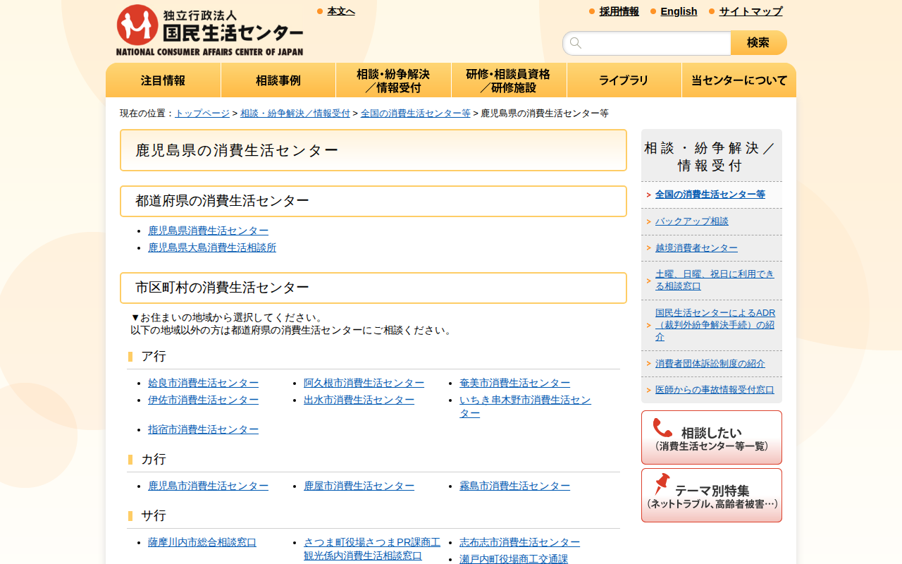The image size is (902, 564).
Task: Click 全国の消費生活センター等 breadcrumb link
Action: (416, 114)
